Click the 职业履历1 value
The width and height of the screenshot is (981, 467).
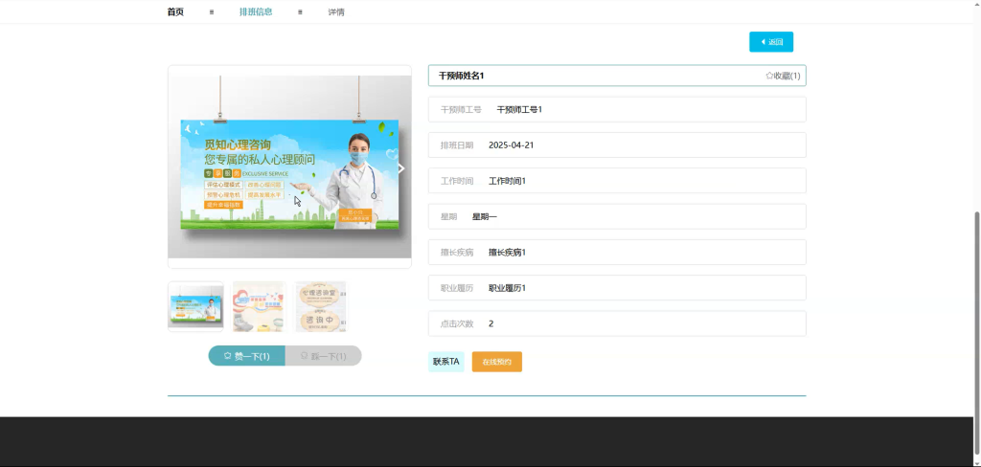pos(508,288)
